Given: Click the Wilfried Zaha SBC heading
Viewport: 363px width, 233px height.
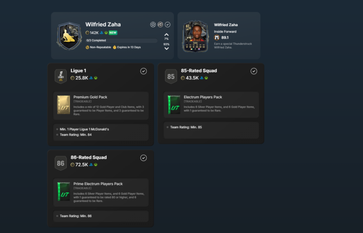Looking at the screenshot, I should pyautogui.click(x=103, y=24).
